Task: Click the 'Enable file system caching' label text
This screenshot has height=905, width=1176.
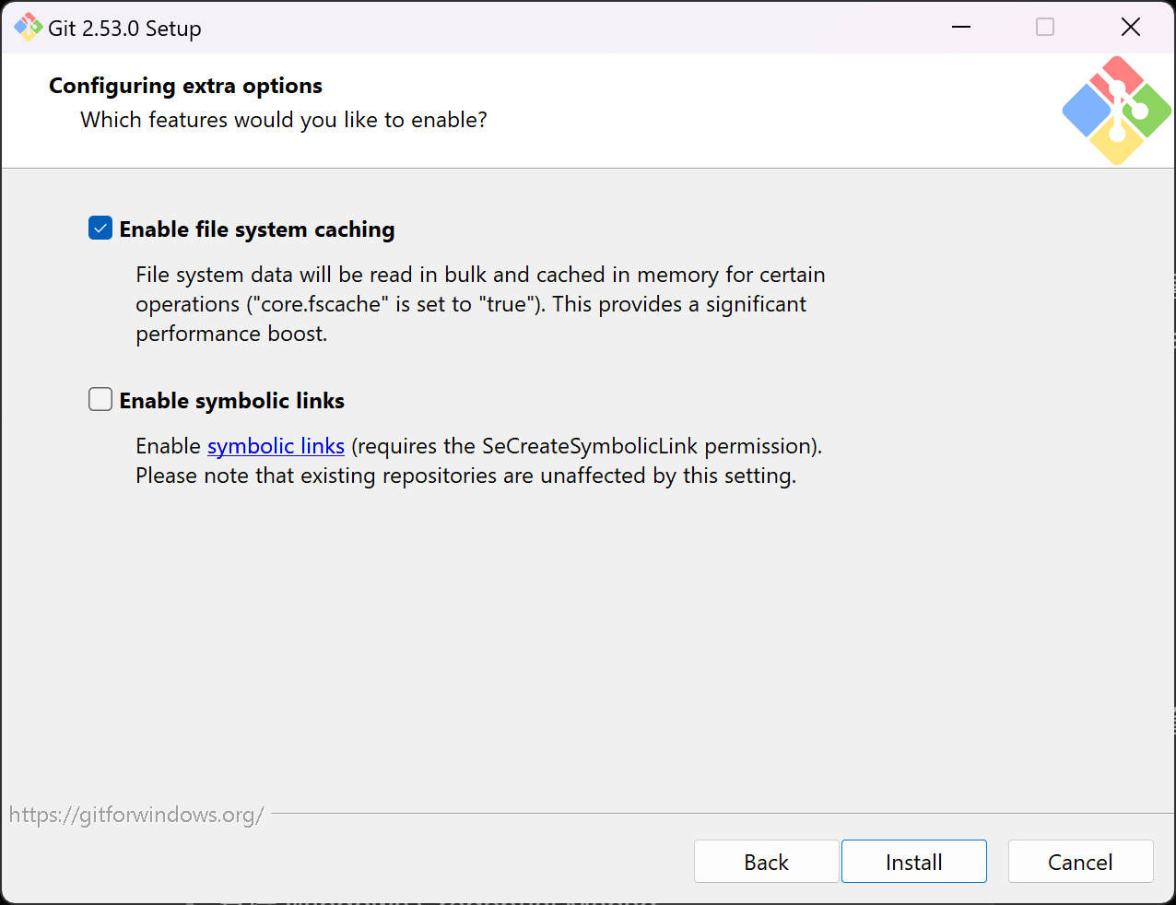Action: 257,229
